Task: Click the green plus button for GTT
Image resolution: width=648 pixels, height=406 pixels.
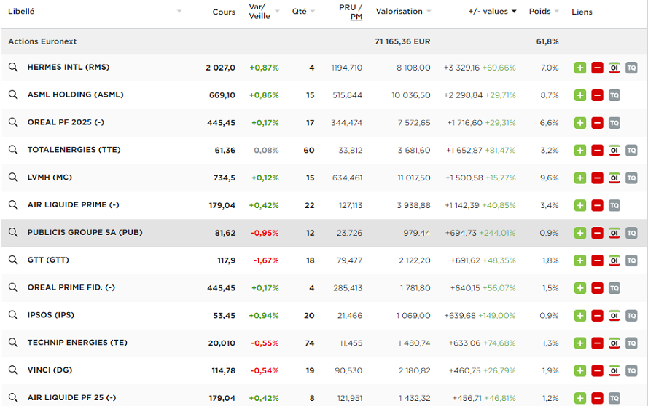Action: [580, 260]
